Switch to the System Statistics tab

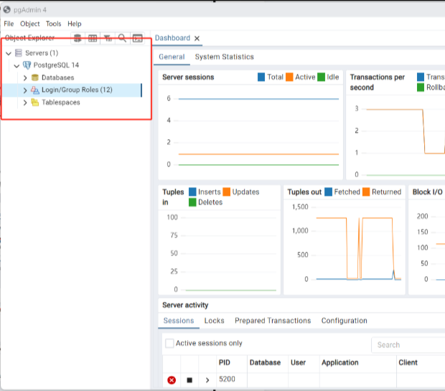click(x=224, y=57)
